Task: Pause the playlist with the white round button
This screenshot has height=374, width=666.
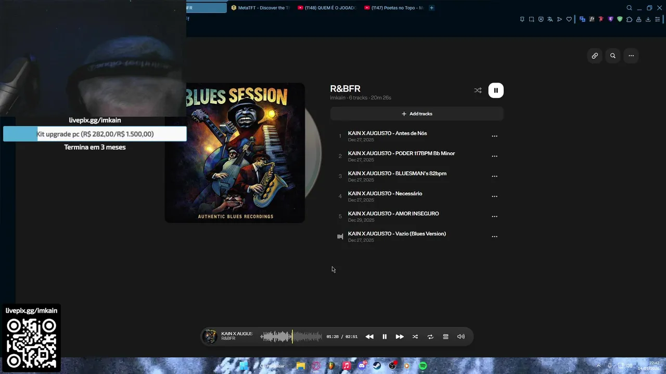Action: pyautogui.click(x=496, y=90)
